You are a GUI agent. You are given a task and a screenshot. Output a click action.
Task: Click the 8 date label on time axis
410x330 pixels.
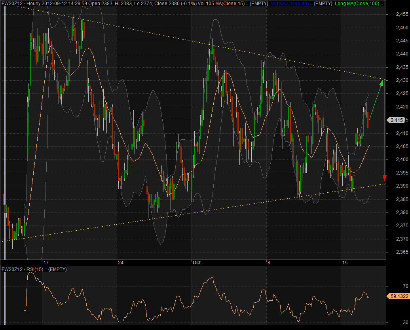269,262
